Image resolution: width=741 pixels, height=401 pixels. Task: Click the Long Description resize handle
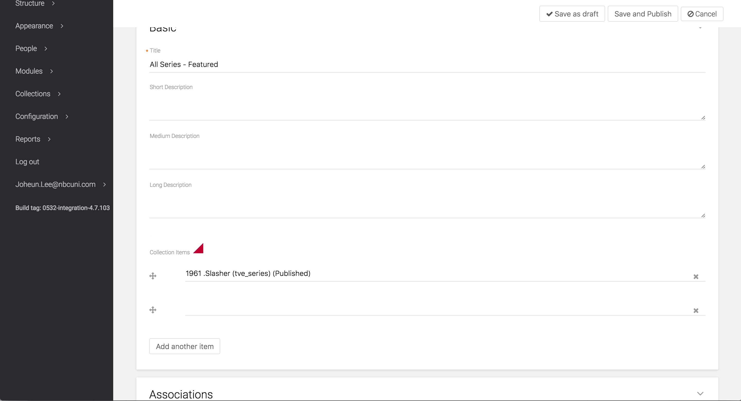pyautogui.click(x=703, y=215)
